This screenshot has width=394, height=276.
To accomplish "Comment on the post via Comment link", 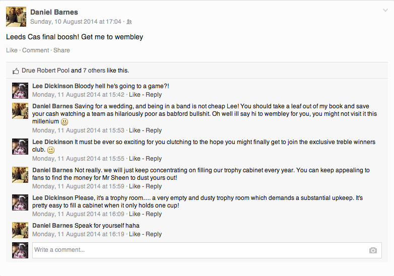I will coord(35,50).
